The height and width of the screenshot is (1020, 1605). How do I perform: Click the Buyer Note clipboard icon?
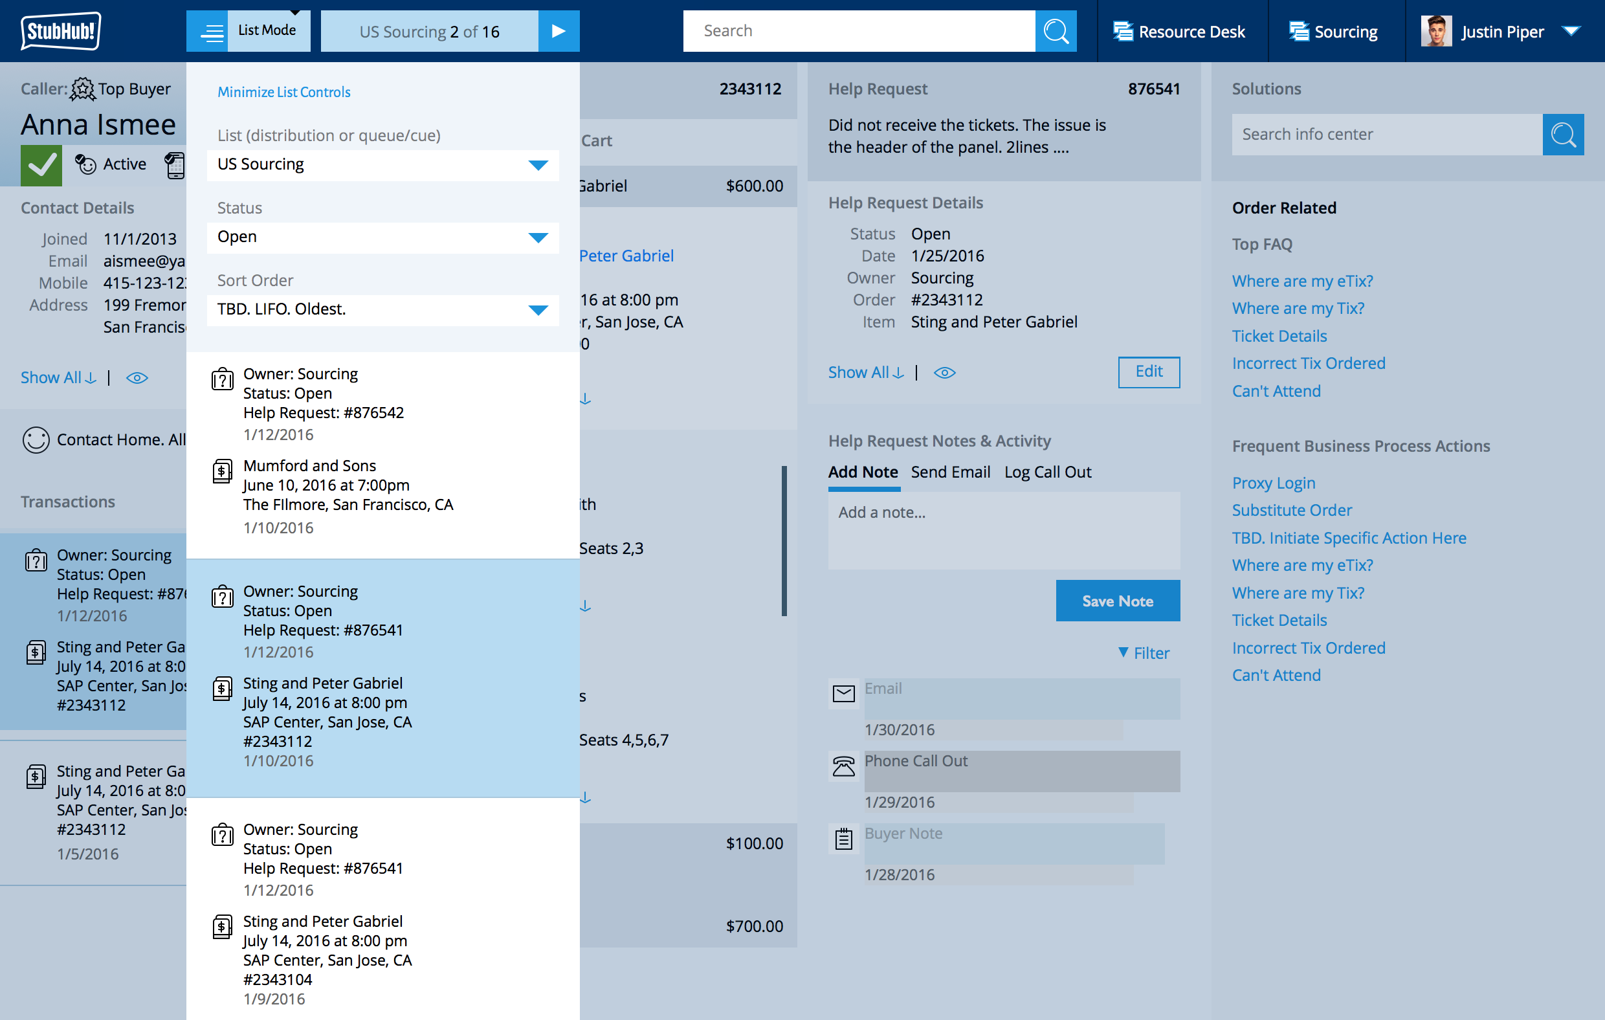844,839
